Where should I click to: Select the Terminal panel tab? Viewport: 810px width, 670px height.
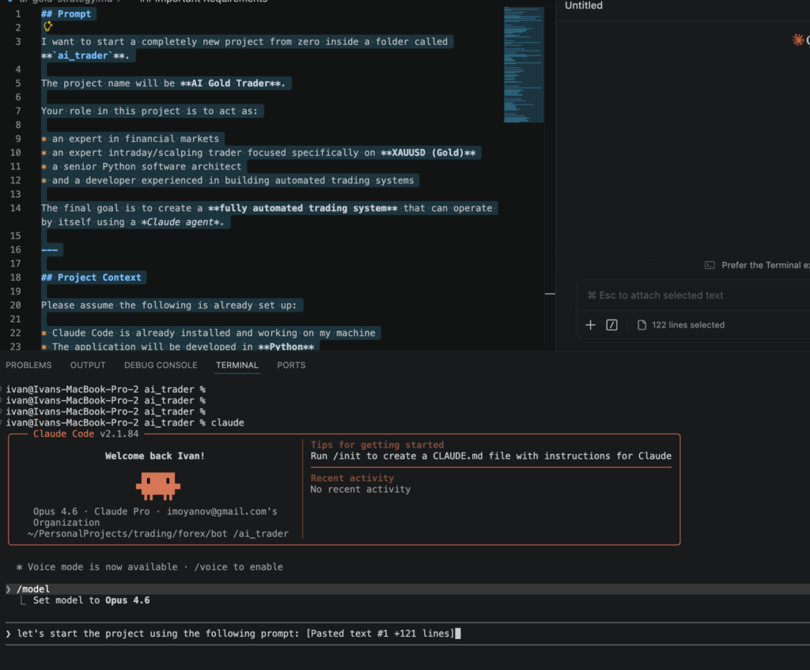click(237, 365)
